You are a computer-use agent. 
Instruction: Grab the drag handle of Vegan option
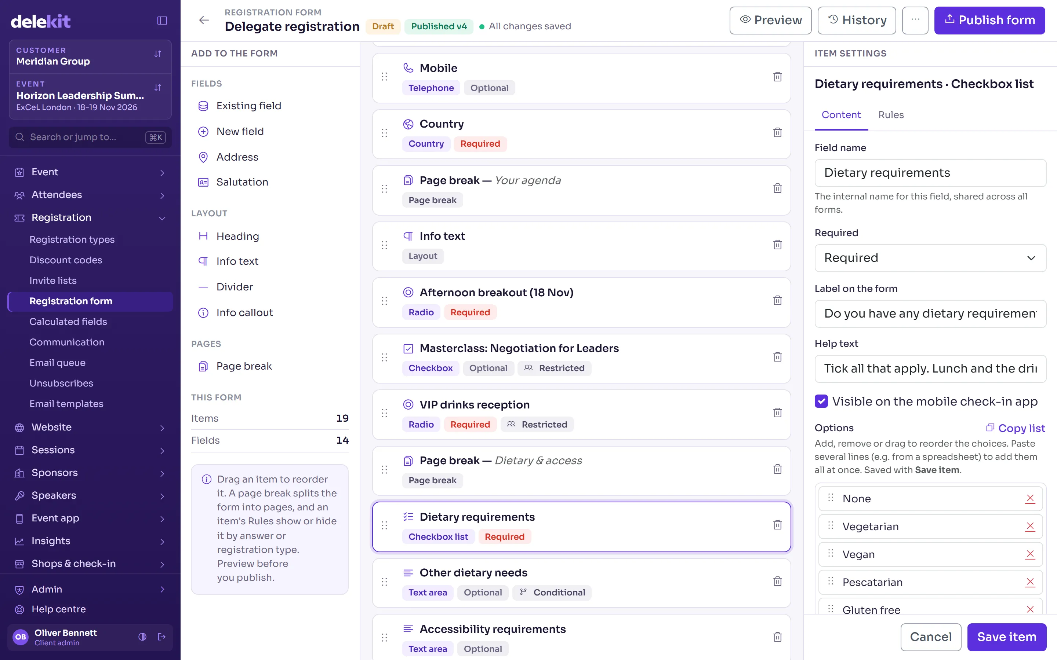point(831,554)
